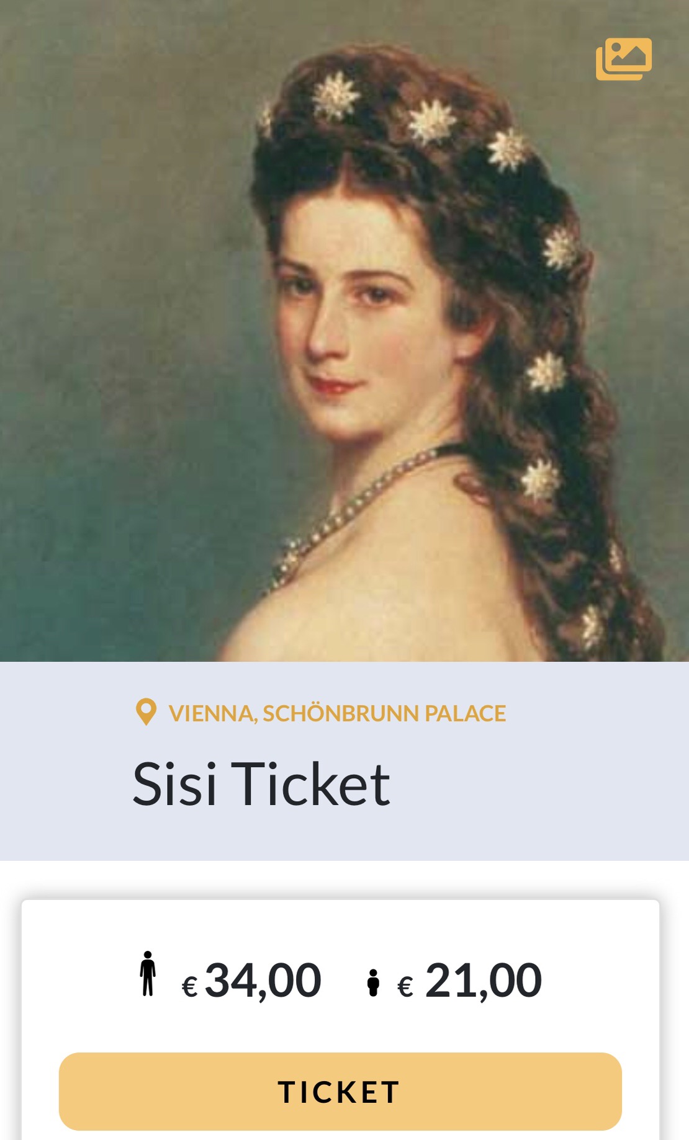Tap the child price 21,00

click(483, 981)
